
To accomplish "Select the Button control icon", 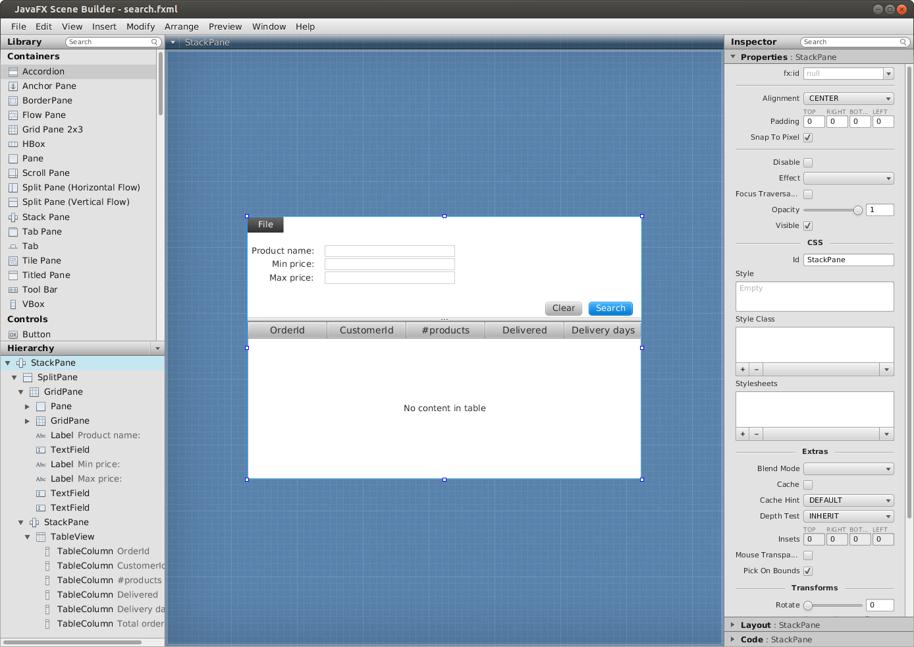I will pyautogui.click(x=13, y=335).
